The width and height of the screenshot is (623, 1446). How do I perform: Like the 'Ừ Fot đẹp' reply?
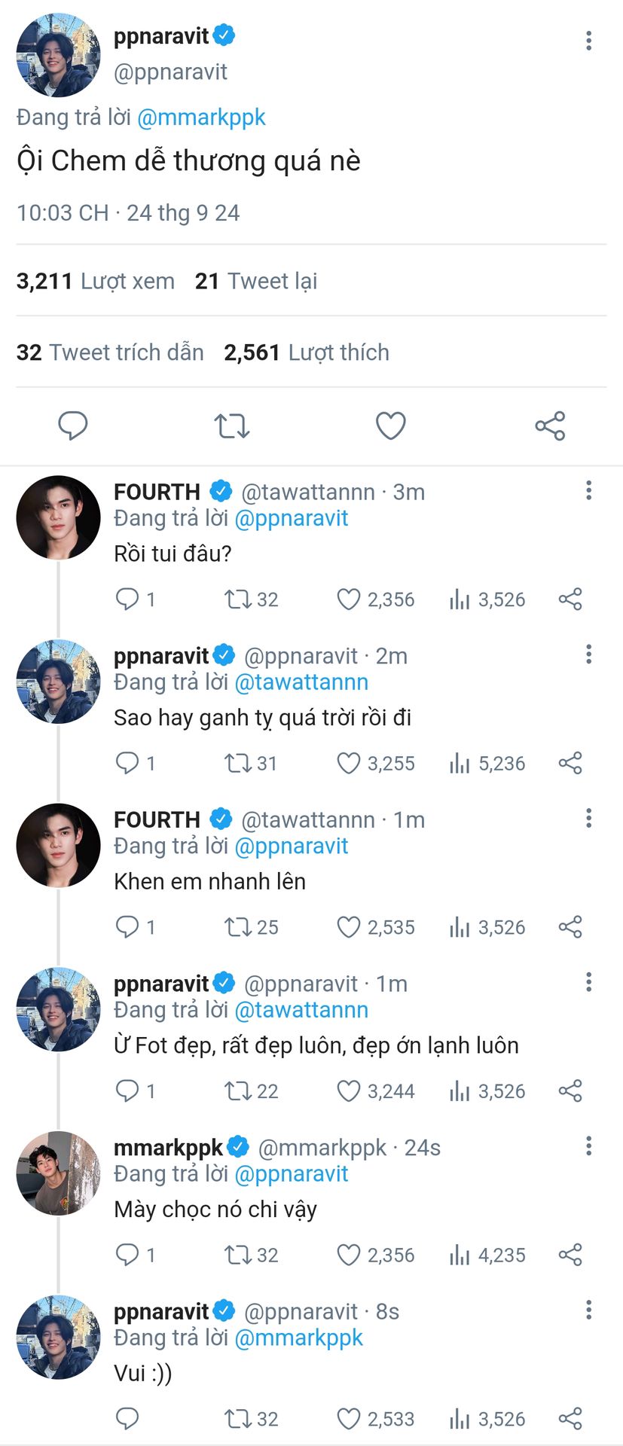tap(375, 1091)
